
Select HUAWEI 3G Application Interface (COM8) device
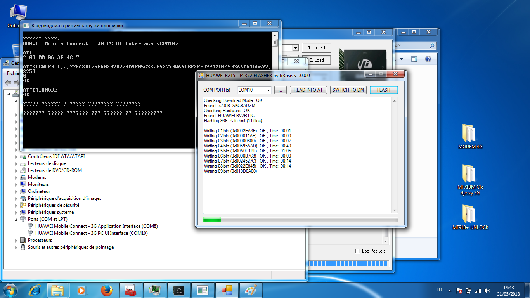[x=96, y=226]
